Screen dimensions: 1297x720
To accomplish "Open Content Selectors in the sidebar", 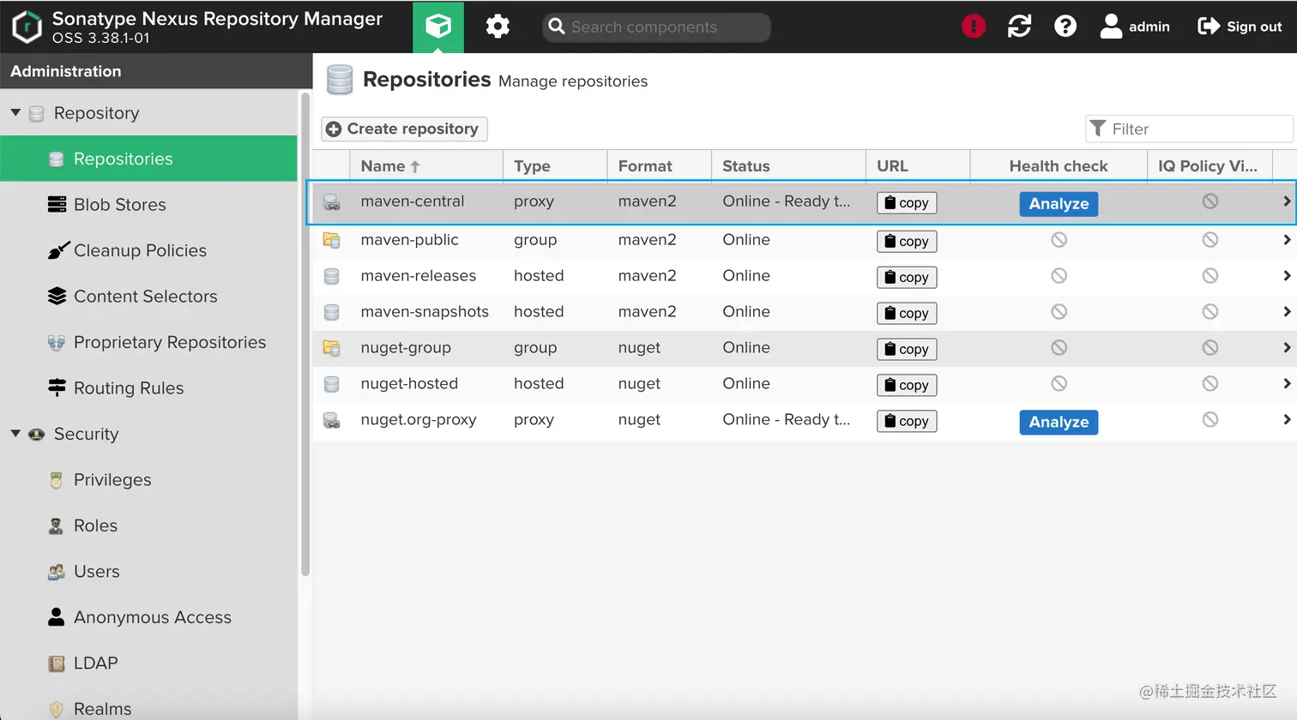I will pos(148,296).
